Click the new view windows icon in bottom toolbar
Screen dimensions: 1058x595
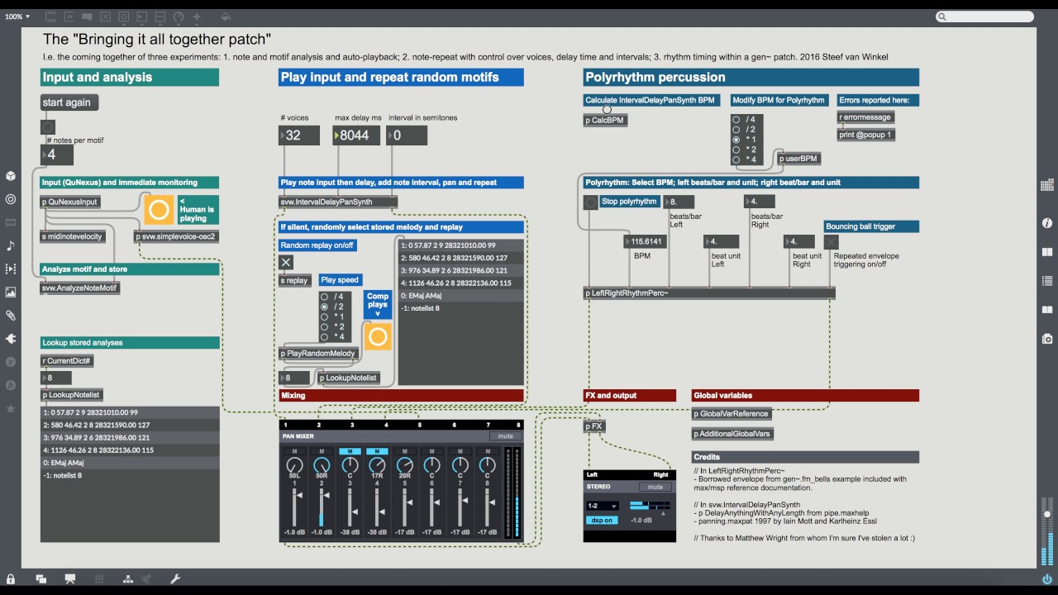click(41, 579)
